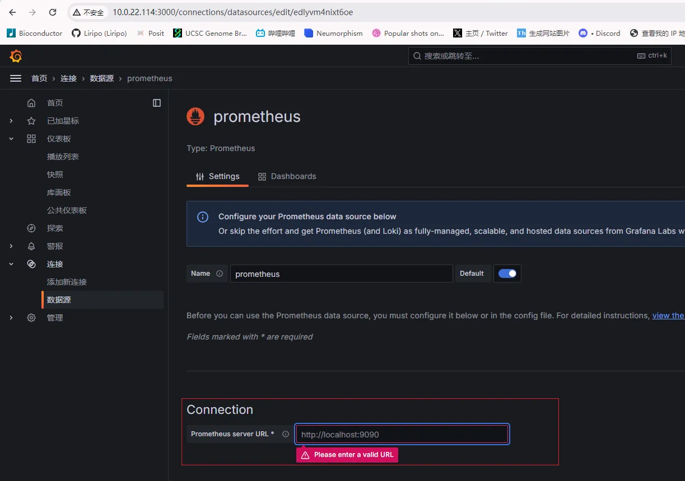
Task: Click the Grafana logo icon
Action: point(16,56)
